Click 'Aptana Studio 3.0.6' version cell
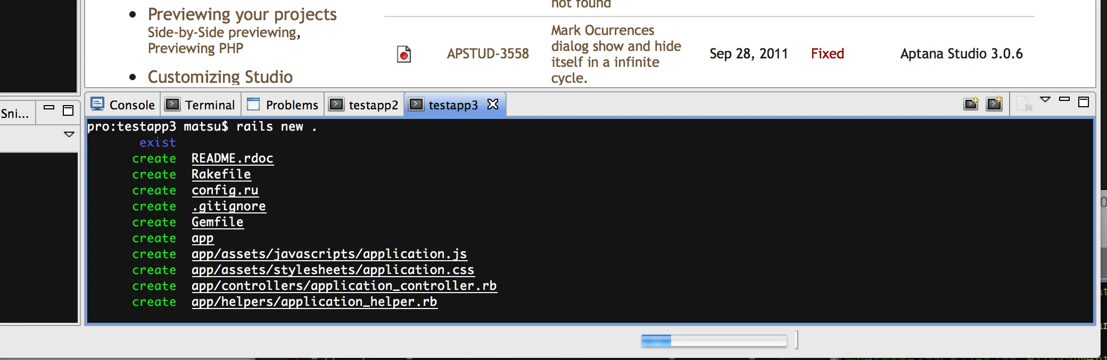Viewport: 1107px width, 360px height. coord(962,54)
